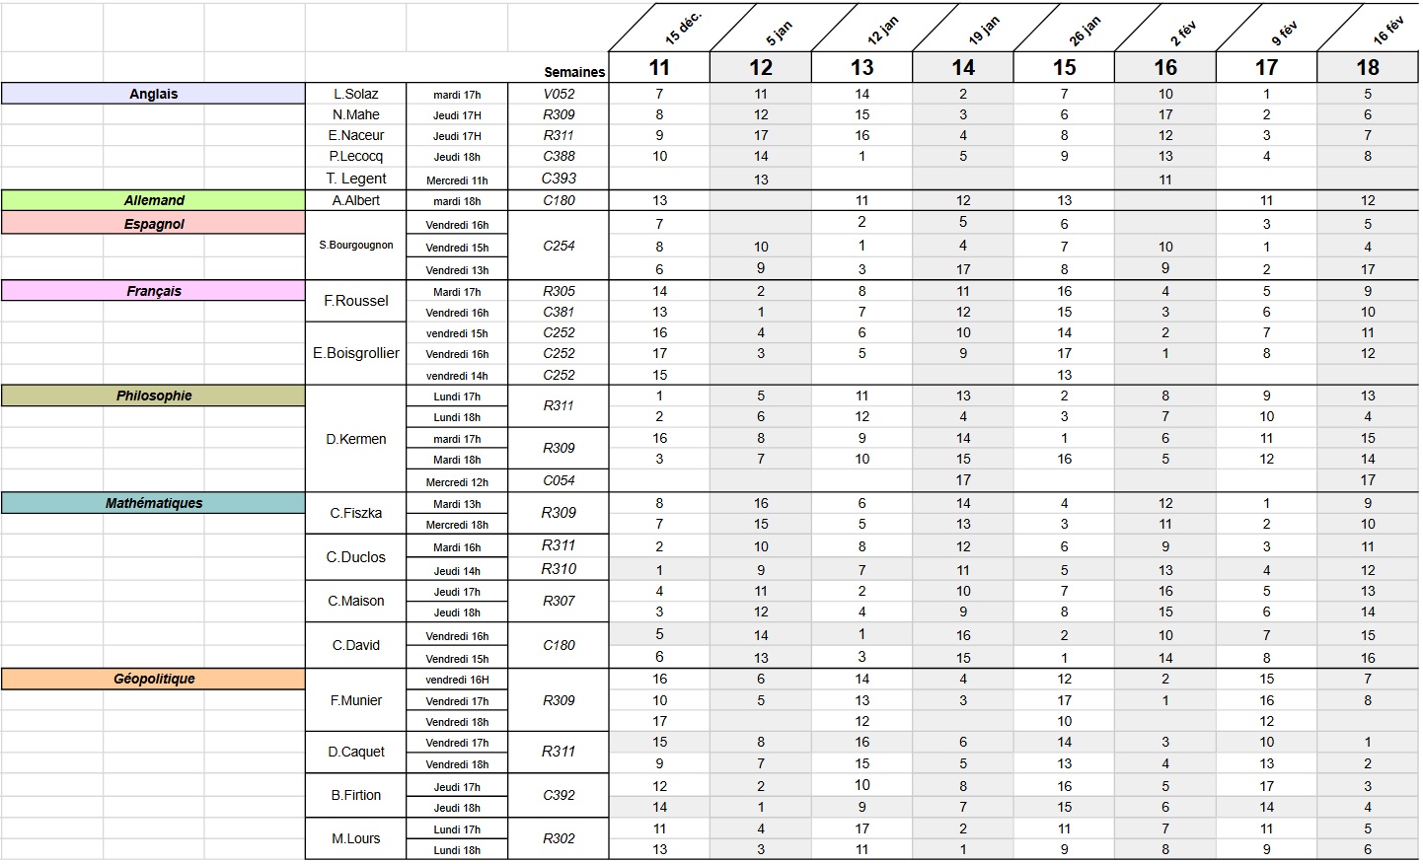This screenshot has width=1423, height=864.
Task: Click room R302 cell
Action: [x=559, y=838]
